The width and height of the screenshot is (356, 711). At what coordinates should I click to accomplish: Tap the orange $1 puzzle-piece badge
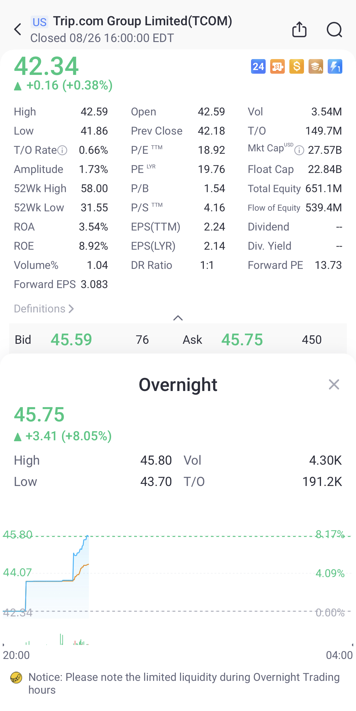[x=277, y=66]
